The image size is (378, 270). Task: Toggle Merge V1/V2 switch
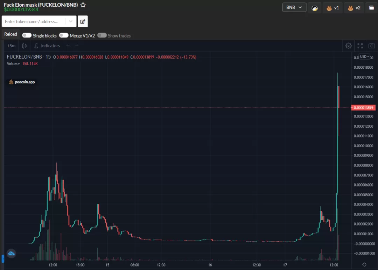tap(64, 35)
